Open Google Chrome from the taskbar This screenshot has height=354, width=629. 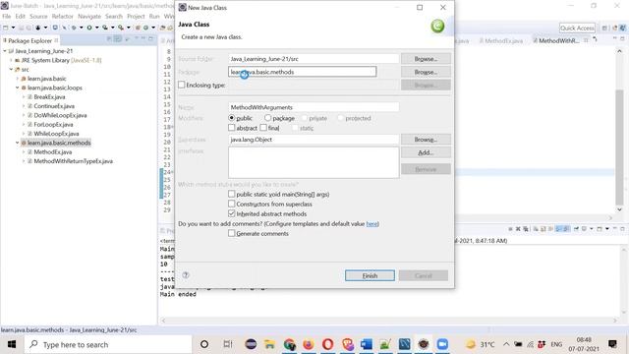click(x=289, y=344)
